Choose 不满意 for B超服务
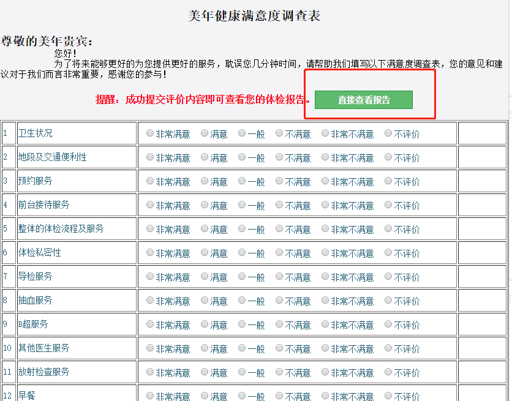 coord(279,324)
